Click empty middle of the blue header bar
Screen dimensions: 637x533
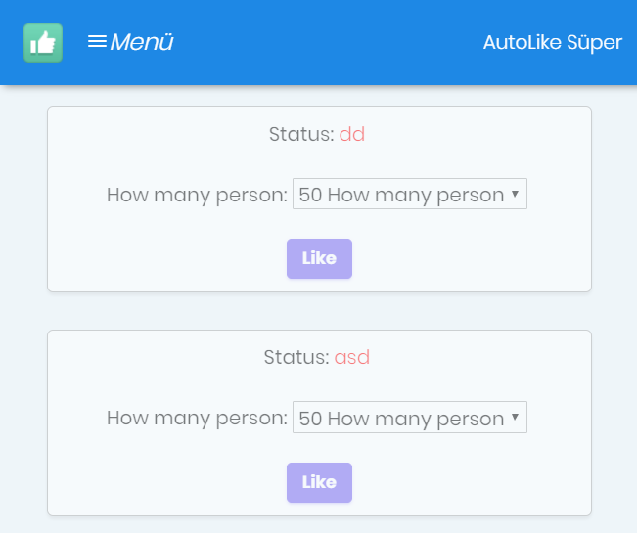coord(323,43)
